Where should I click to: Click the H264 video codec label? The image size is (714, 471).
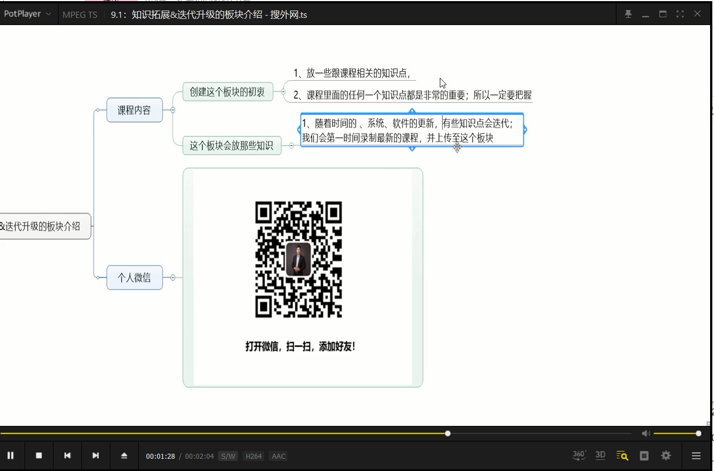point(254,456)
